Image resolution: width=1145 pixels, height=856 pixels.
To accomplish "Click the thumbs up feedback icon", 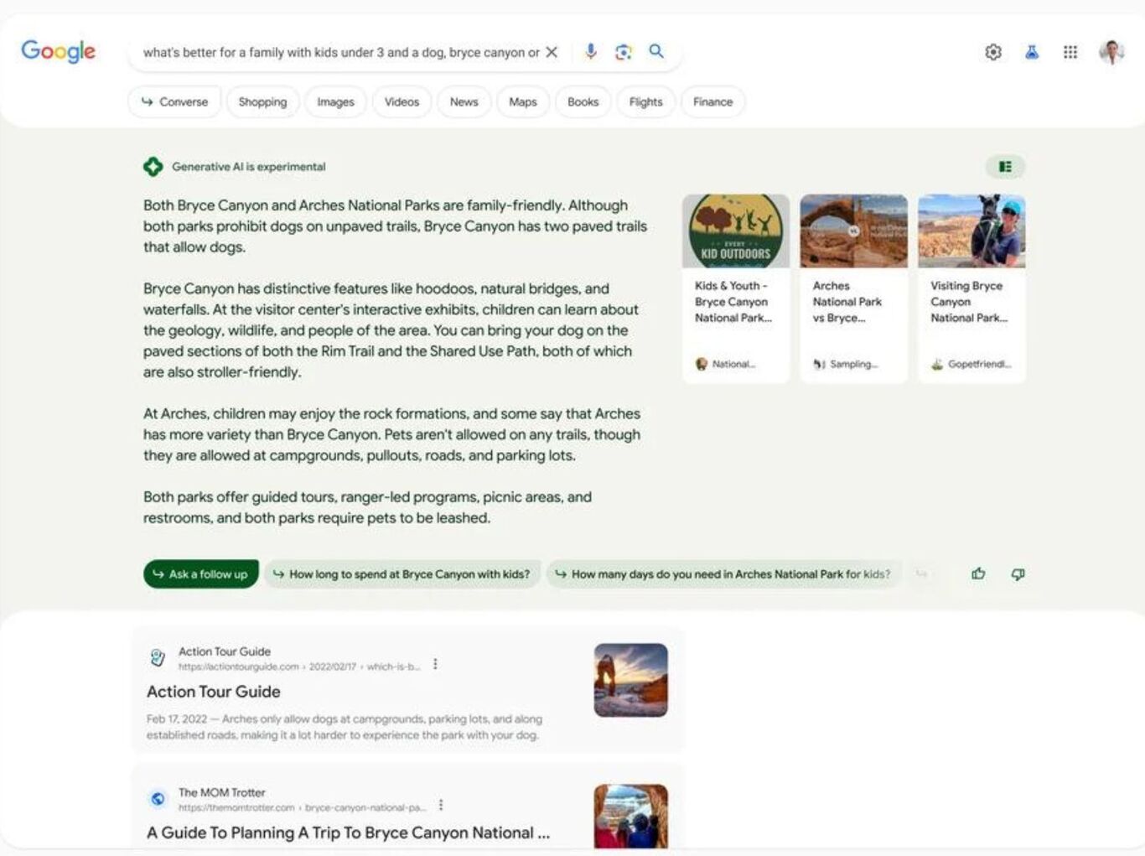I will 978,574.
